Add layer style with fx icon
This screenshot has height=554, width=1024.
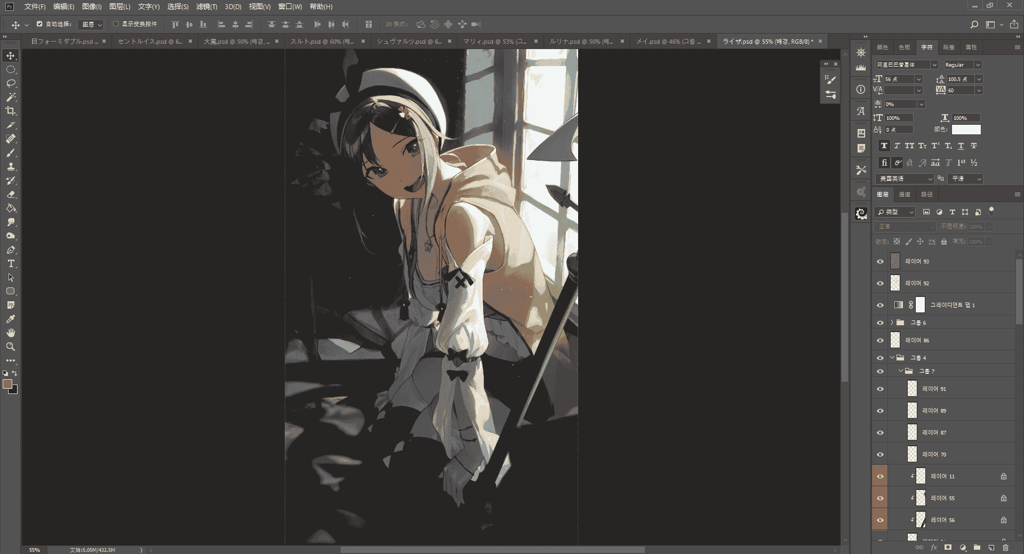pos(934,548)
